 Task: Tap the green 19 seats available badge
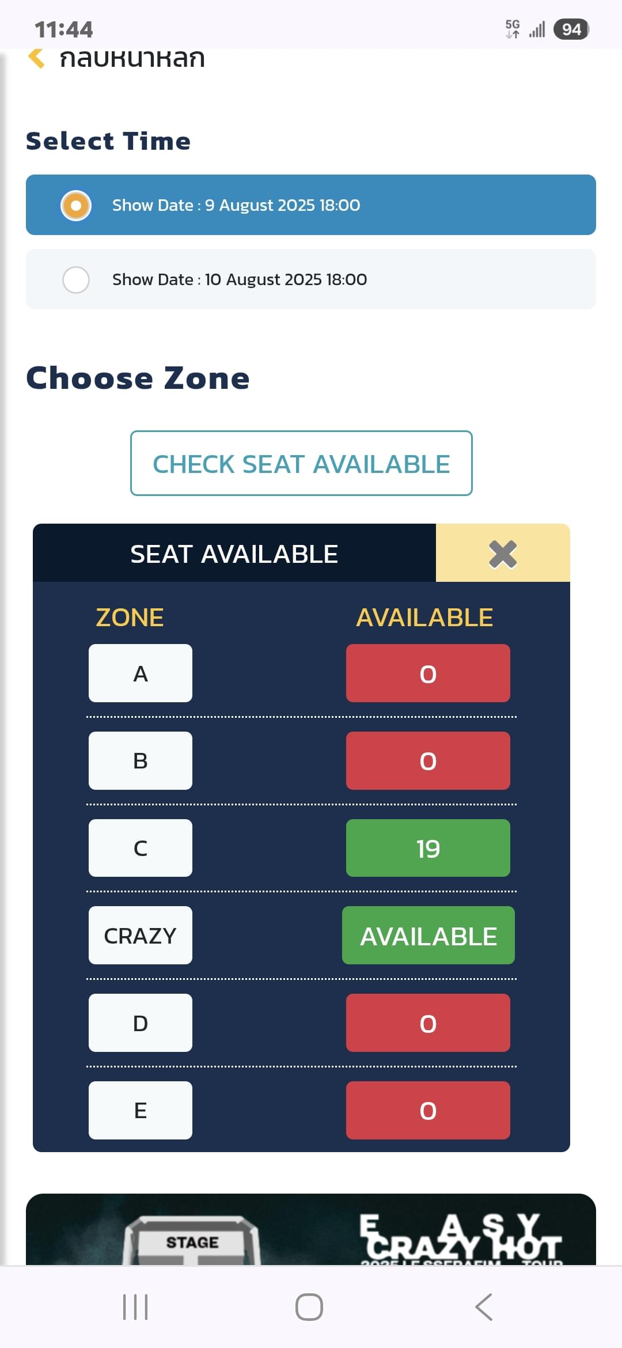(428, 848)
